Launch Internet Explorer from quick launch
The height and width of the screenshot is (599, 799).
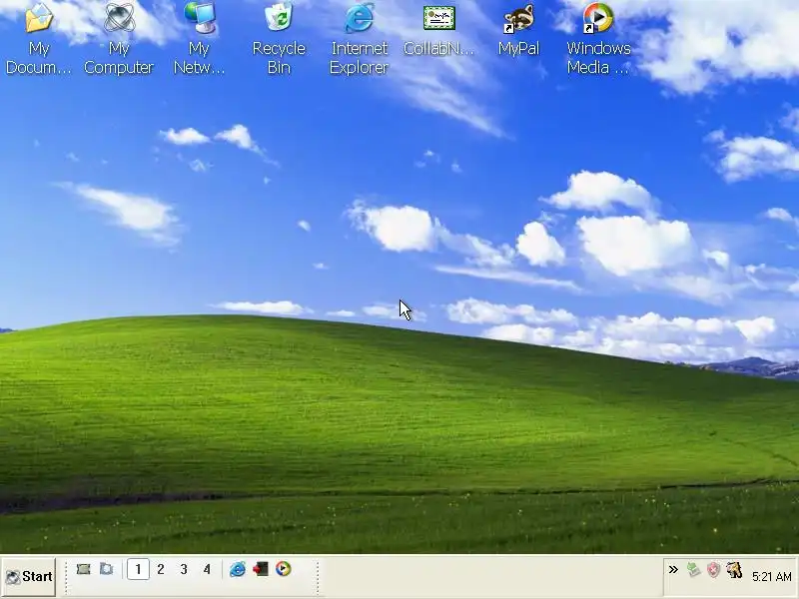click(238, 569)
